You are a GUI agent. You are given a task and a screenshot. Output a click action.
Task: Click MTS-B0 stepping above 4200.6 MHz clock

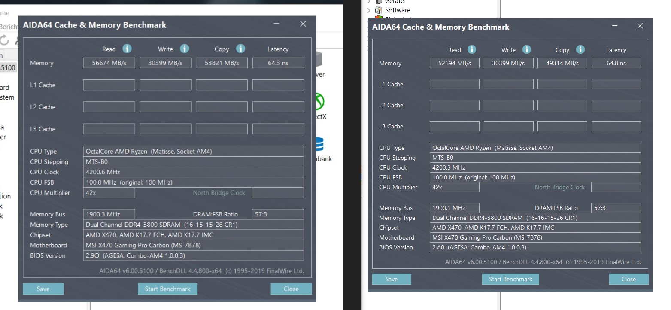[x=193, y=161]
